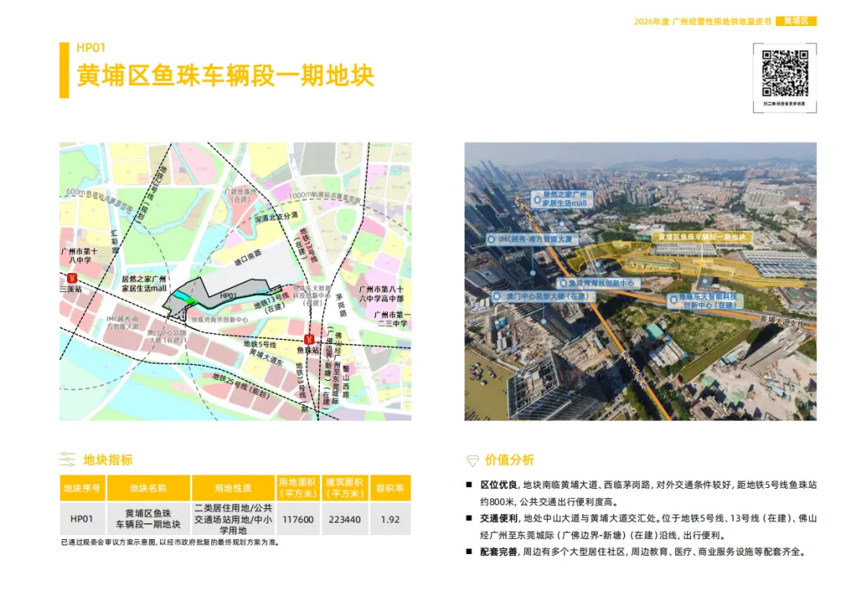Click the 广州市第八十六中学高中部 map label
Screen dimensions: 851x606
(381, 294)
